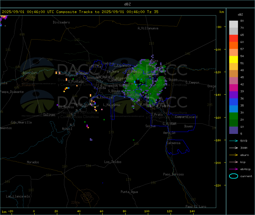Click the 'Bowen' map label
This screenshot has height=215, width=255.
click(188, 126)
